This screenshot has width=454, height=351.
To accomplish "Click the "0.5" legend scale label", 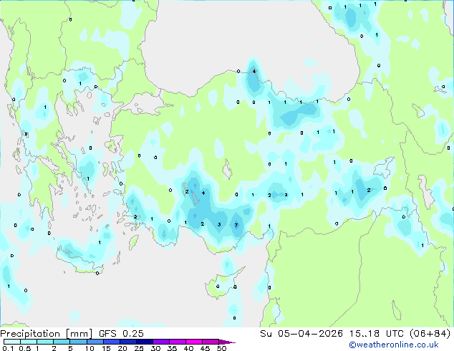I will (25, 348).
